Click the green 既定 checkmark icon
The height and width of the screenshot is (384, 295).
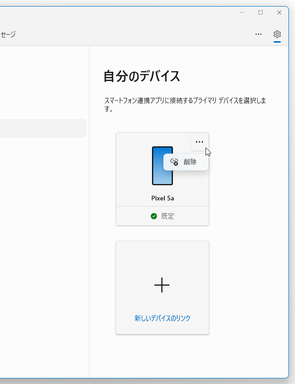154,216
